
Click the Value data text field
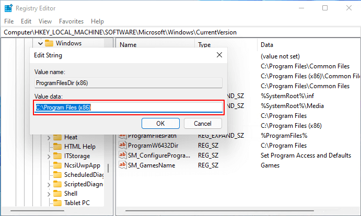click(128, 107)
